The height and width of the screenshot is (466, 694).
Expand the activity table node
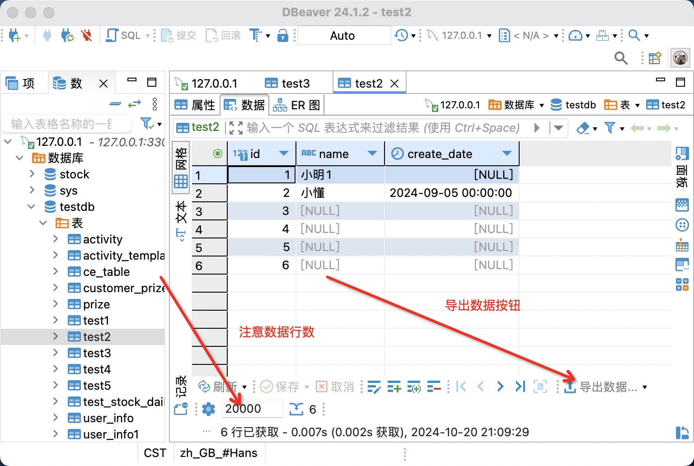click(55, 239)
